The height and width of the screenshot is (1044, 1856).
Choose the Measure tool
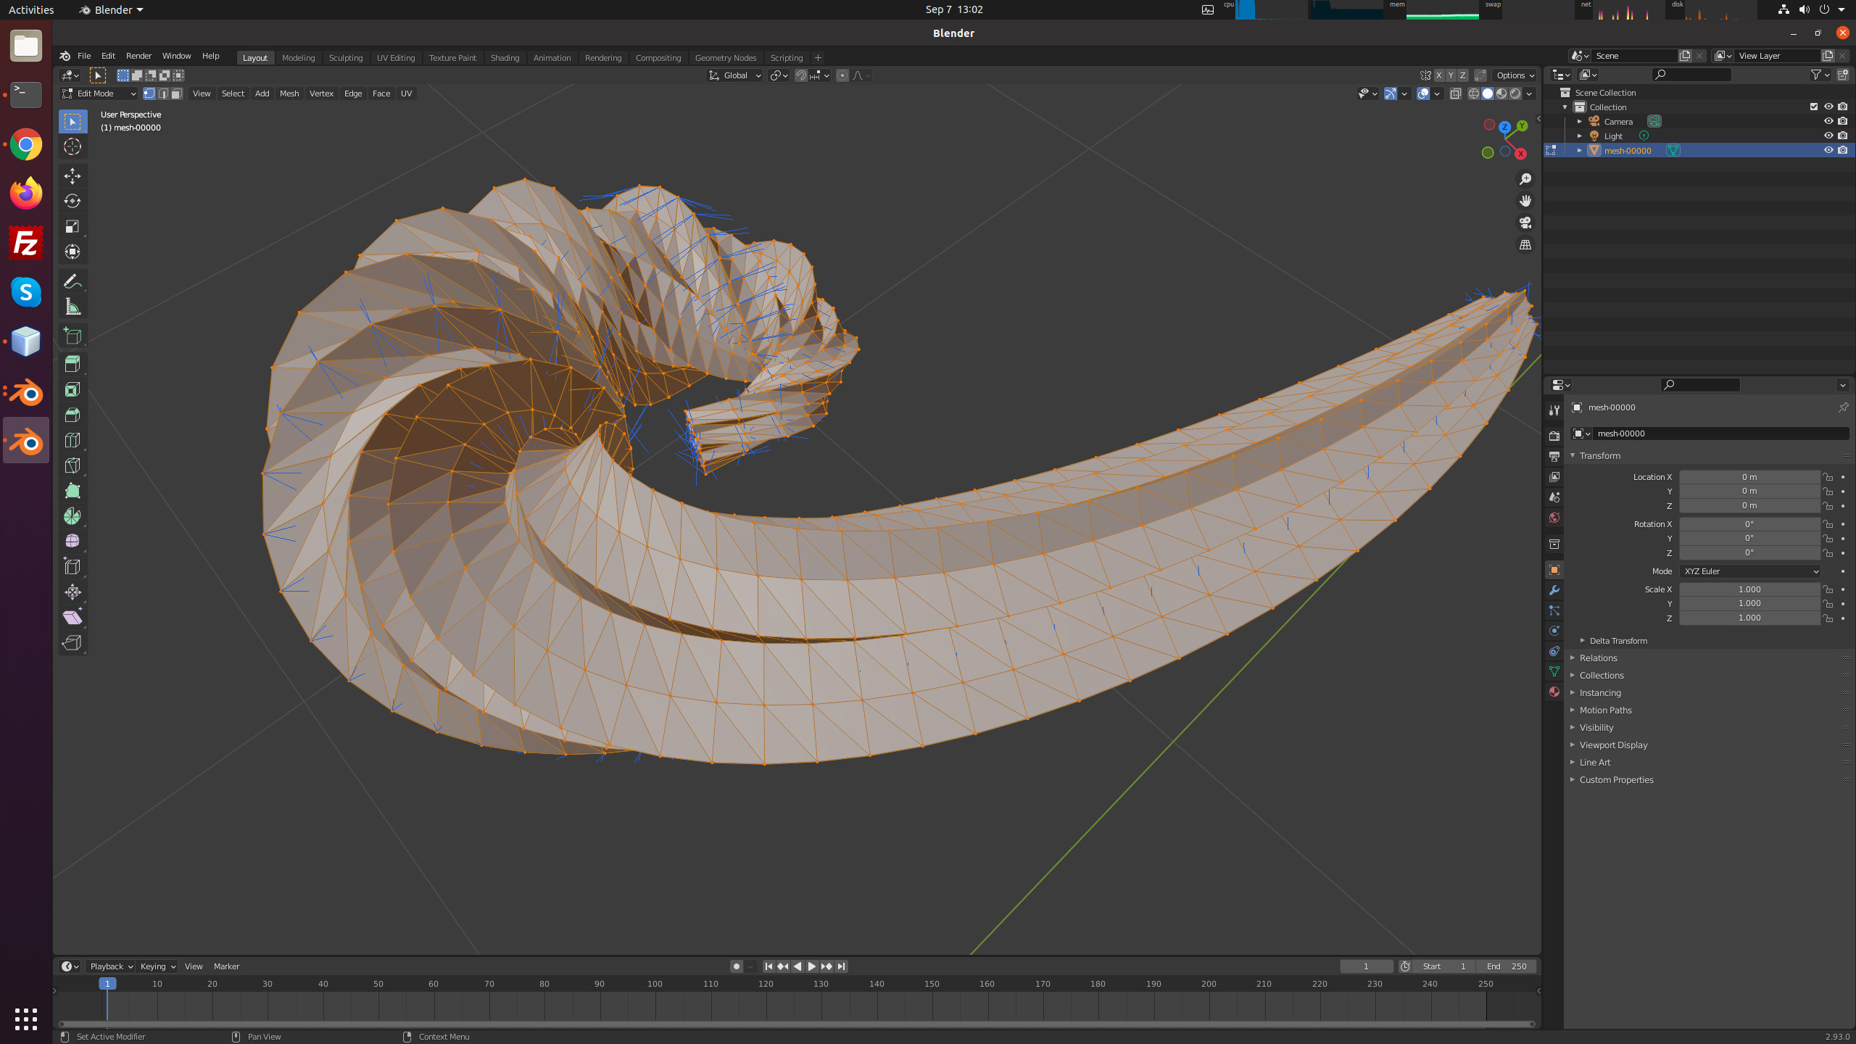coord(72,307)
